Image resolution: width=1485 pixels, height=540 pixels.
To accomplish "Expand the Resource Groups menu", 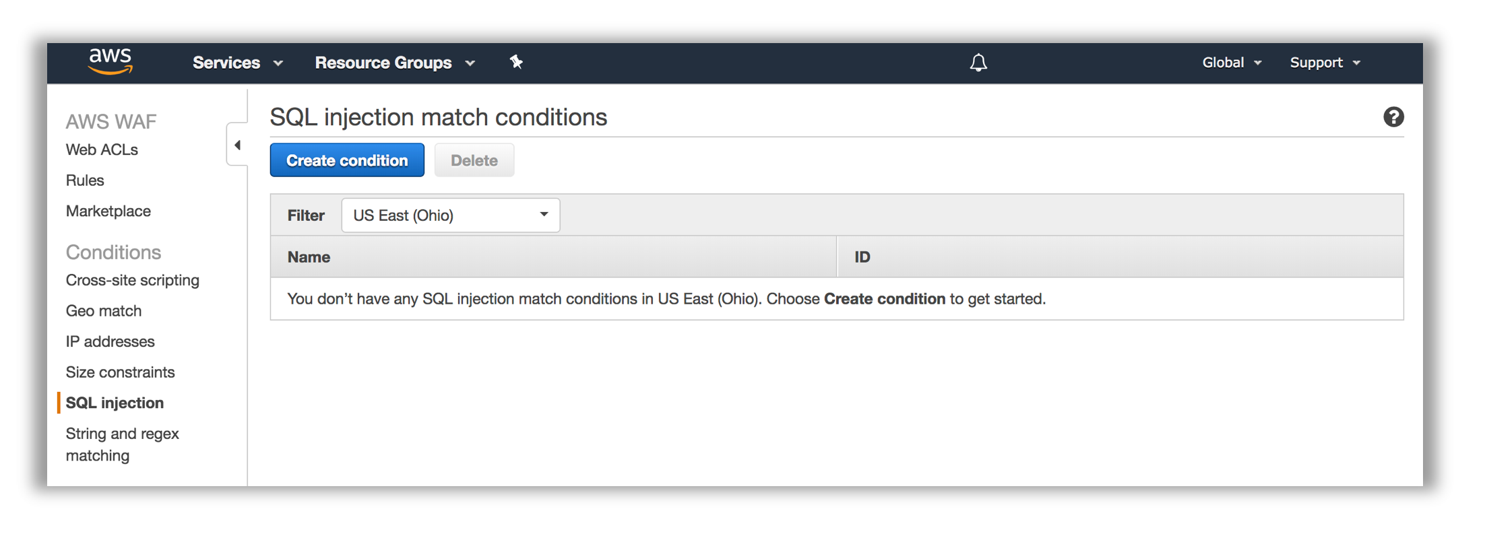I will [x=395, y=63].
